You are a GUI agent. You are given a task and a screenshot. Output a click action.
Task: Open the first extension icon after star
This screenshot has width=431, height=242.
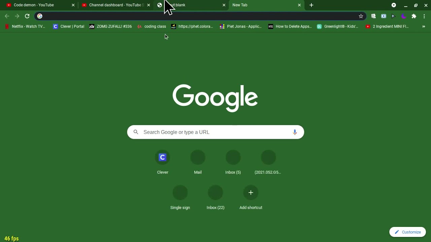click(x=373, y=16)
